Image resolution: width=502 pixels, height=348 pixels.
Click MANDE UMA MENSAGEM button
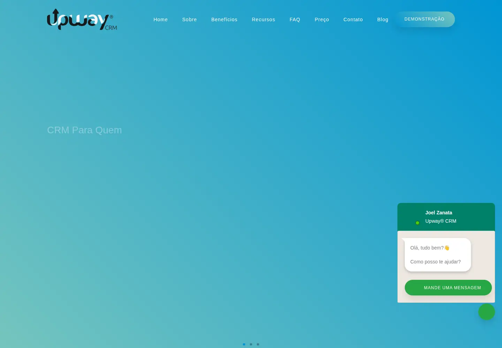(x=448, y=288)
